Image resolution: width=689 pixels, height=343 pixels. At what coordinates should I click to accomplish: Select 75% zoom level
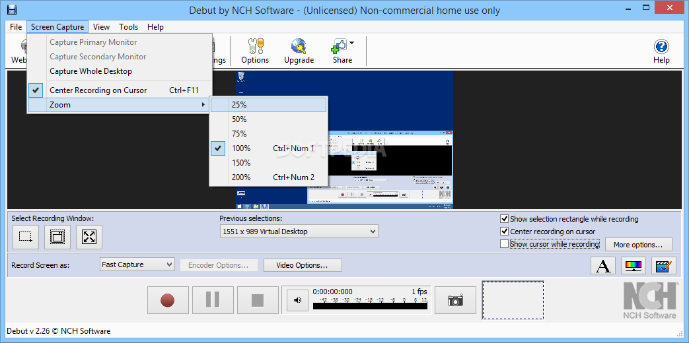pyautogui.click(x=268, y=134)
